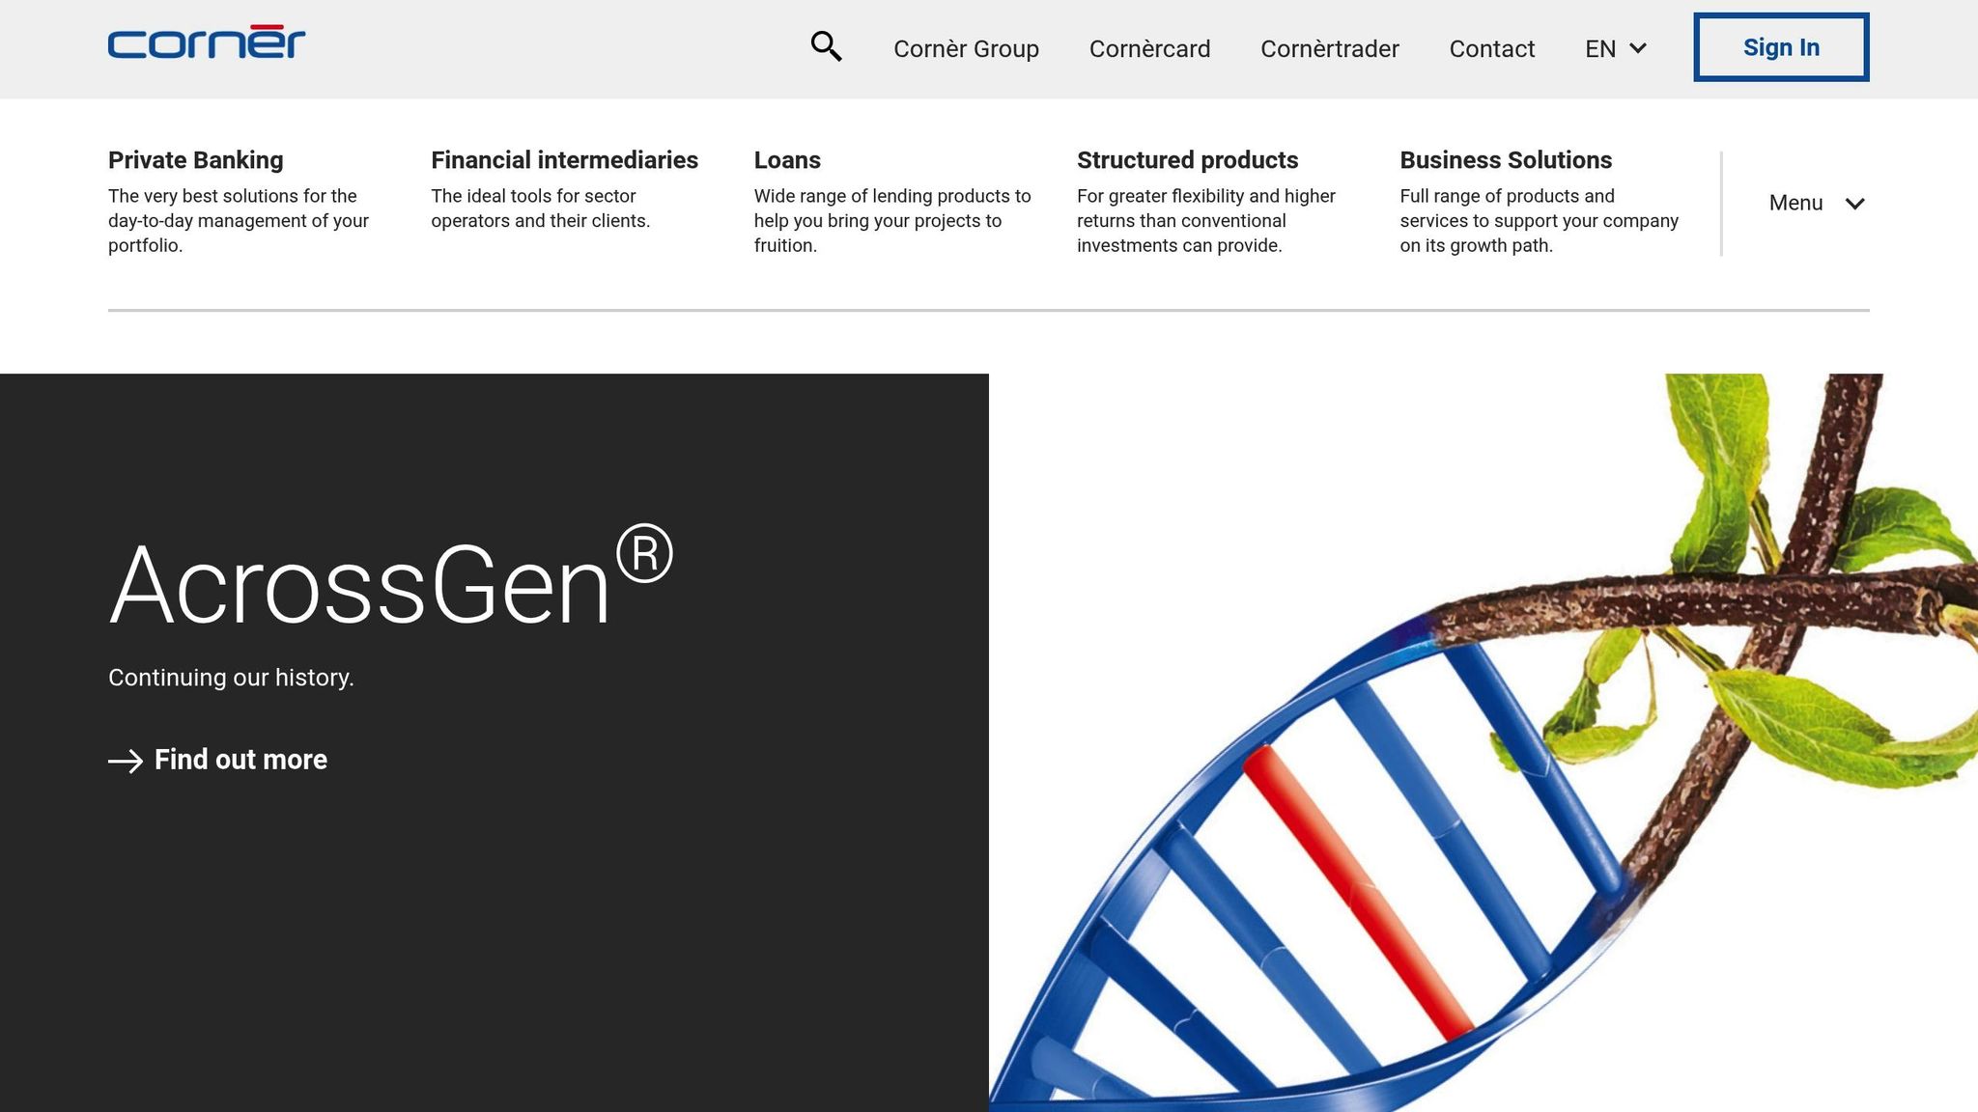The width and height of the screenshot is (1978, 1112).
Task: Go to Cornèrcard in the top navigation
Action: (1149, 48)
